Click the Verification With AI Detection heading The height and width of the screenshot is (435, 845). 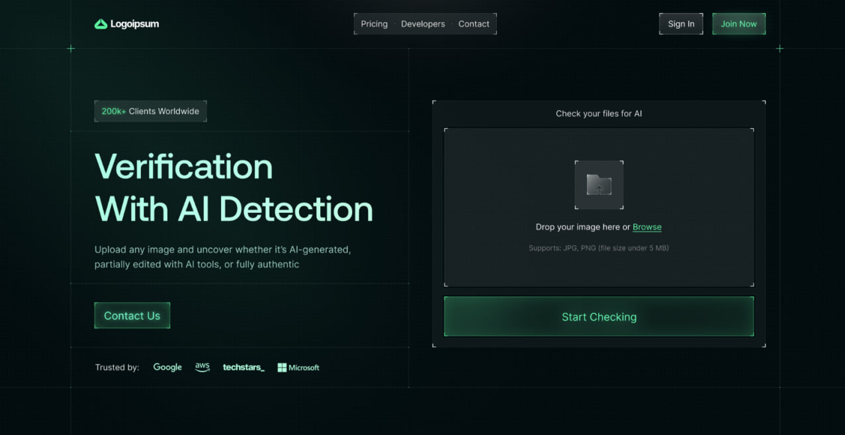point(234,188)
